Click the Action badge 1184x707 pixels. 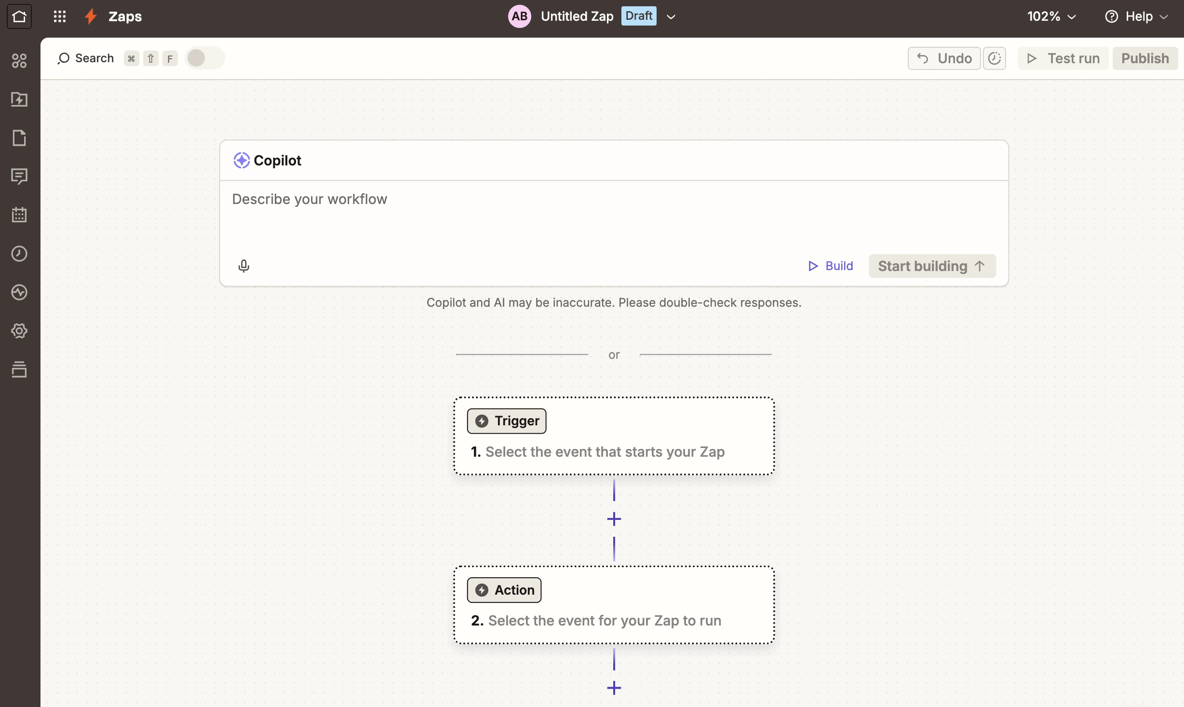(504, 590)
